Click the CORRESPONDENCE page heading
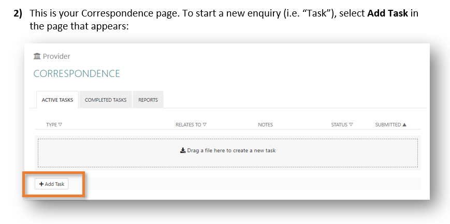 (77, 74)
